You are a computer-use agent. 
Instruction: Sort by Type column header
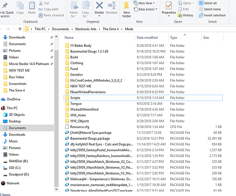[x=174, y=38]
